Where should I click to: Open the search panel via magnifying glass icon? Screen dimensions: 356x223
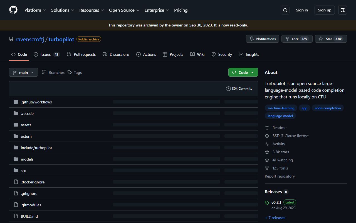tap(285, 10)
